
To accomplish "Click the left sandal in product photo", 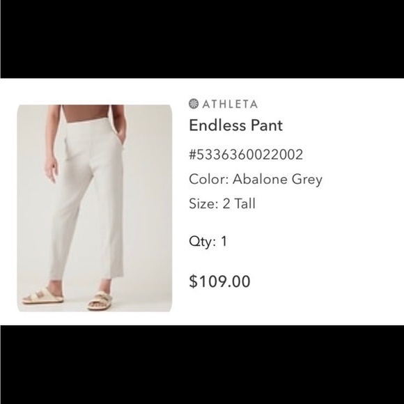I will pos(43,295).
